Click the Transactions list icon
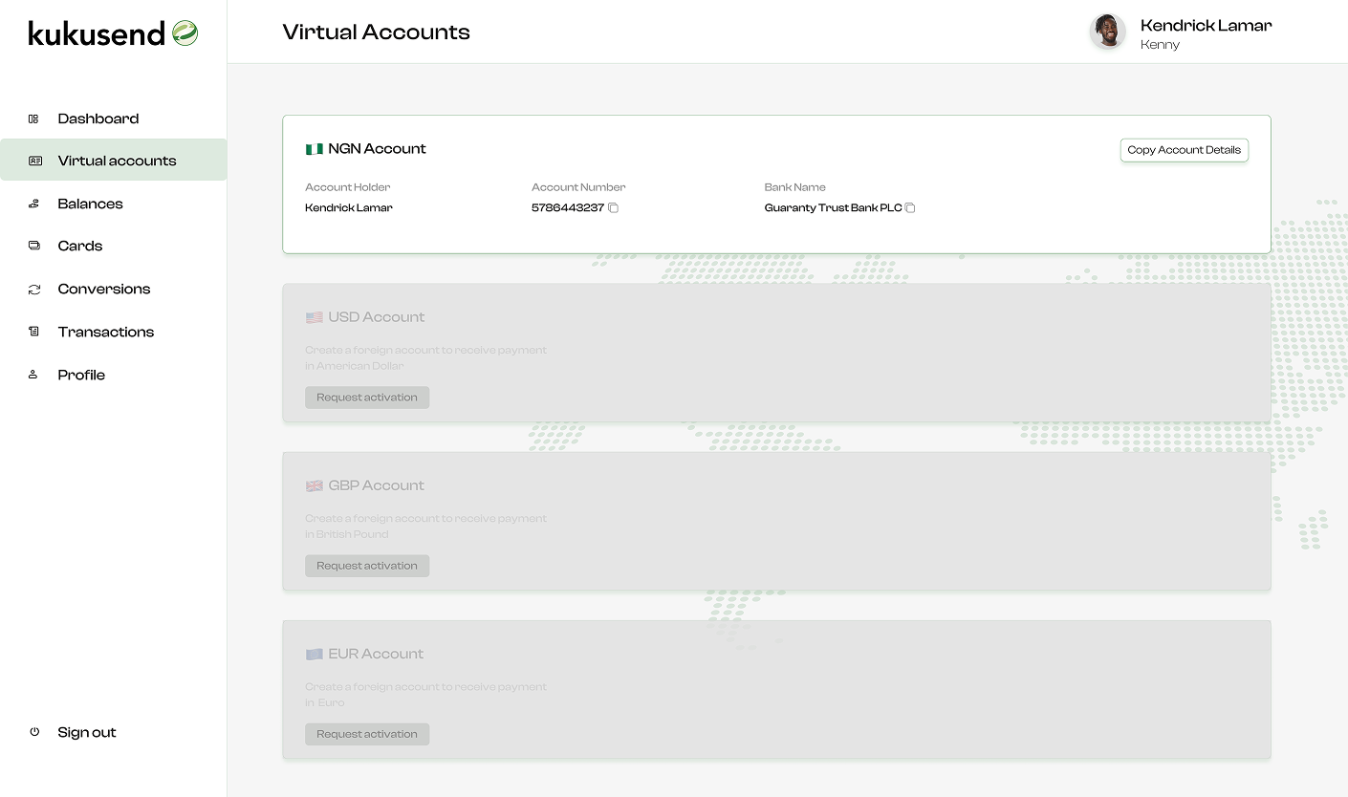Screen dimensions: 1348x797 click(33, 332)
